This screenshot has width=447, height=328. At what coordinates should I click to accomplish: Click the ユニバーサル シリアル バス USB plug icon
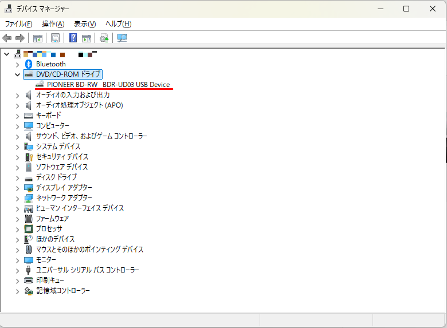(28, 270)
